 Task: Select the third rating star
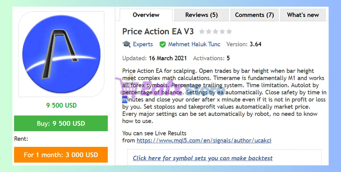(x=216, y=32)
